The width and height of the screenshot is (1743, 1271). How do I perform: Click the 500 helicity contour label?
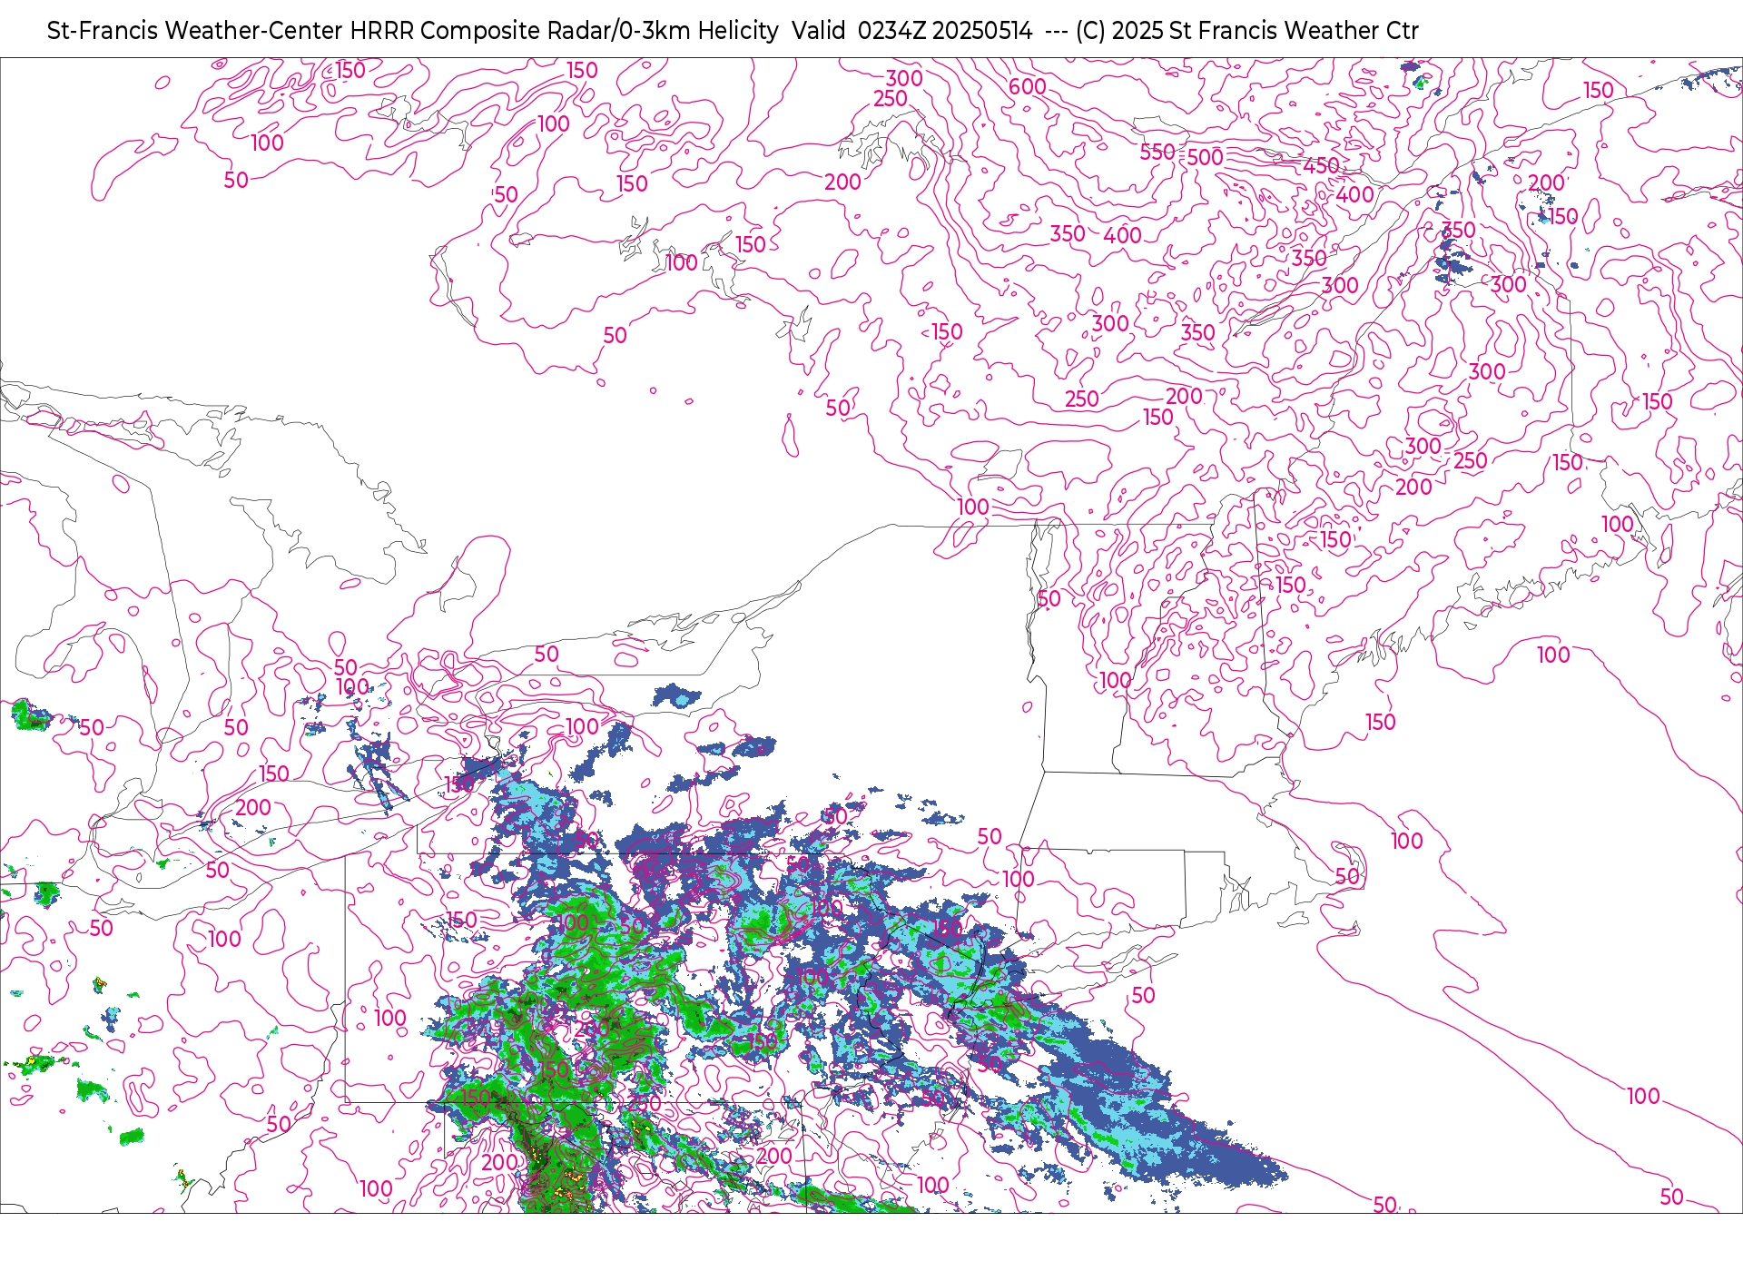1206,157
